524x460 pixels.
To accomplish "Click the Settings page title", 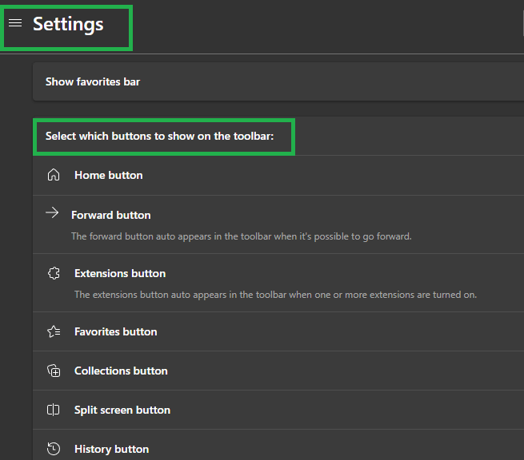I will [x=68, y=24].
